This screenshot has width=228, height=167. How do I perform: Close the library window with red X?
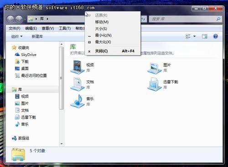(x=216, y=8)
